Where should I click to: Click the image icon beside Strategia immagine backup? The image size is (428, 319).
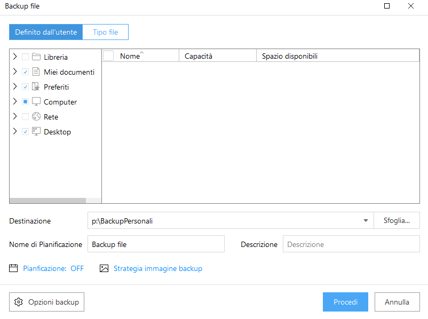(x=104, y=268)
